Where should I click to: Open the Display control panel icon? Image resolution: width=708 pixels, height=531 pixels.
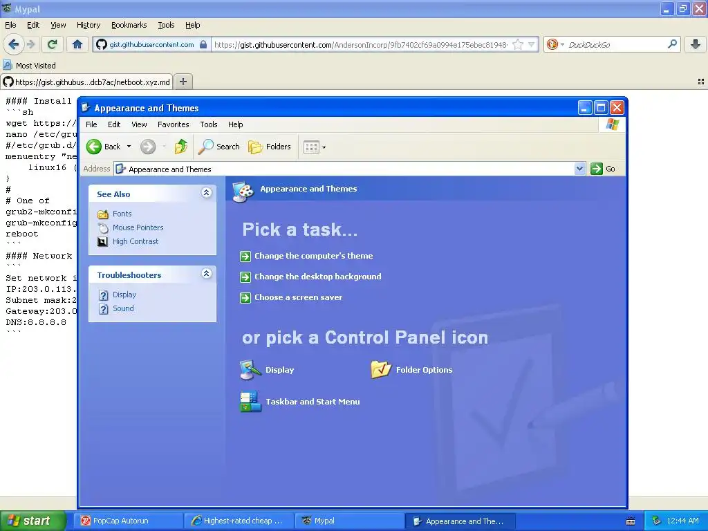(x=250, y=370)
